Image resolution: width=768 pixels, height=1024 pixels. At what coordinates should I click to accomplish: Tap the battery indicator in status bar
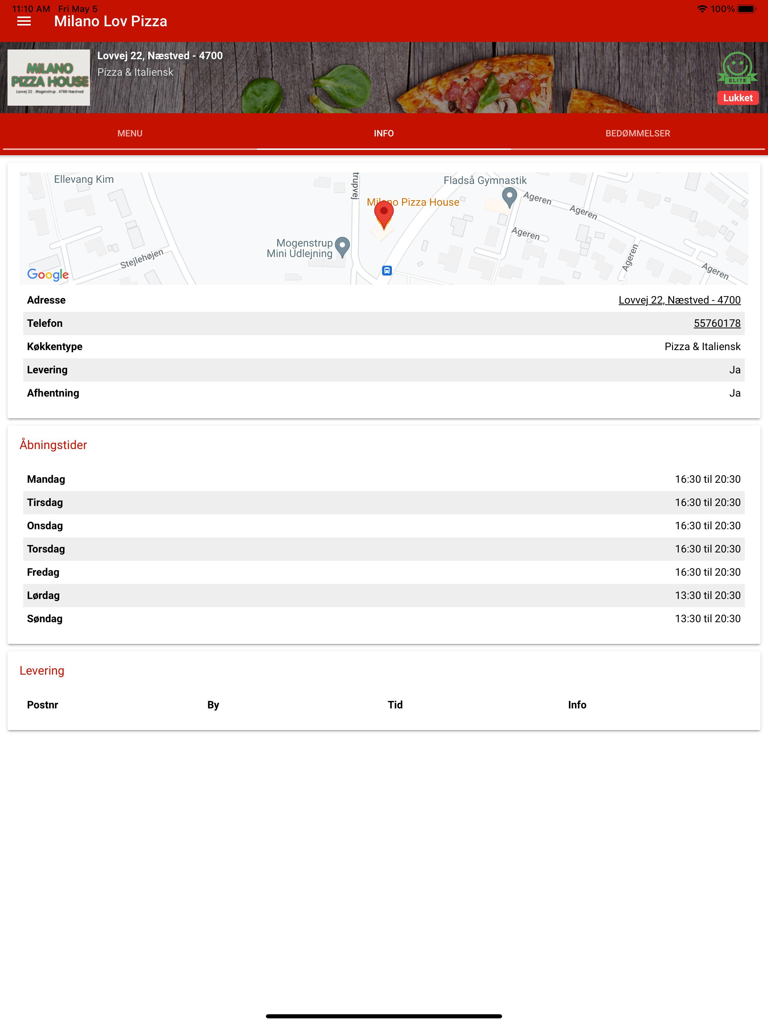(x=746, y=9)
